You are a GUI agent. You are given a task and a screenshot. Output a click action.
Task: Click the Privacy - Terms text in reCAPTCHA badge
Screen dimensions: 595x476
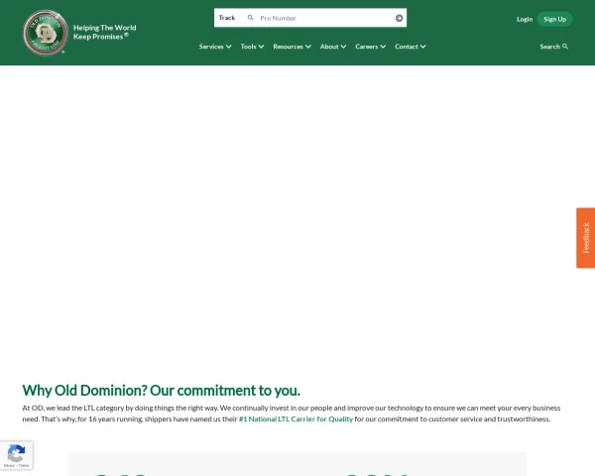pos(16,465)
